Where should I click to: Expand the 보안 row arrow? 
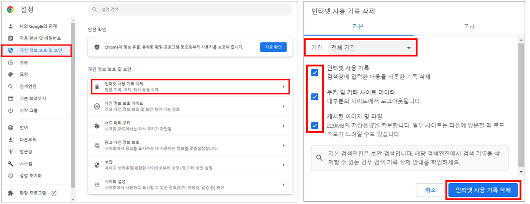pyautogui.click(x=283, y=165)
